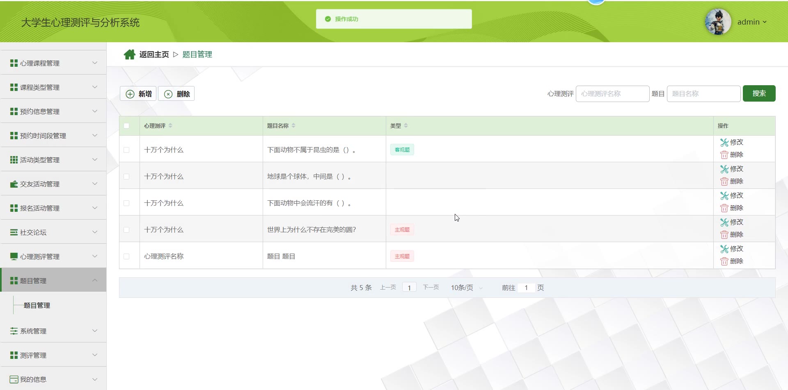
Task: Click the admin avatar picture
Action: [x=718, y=22]
